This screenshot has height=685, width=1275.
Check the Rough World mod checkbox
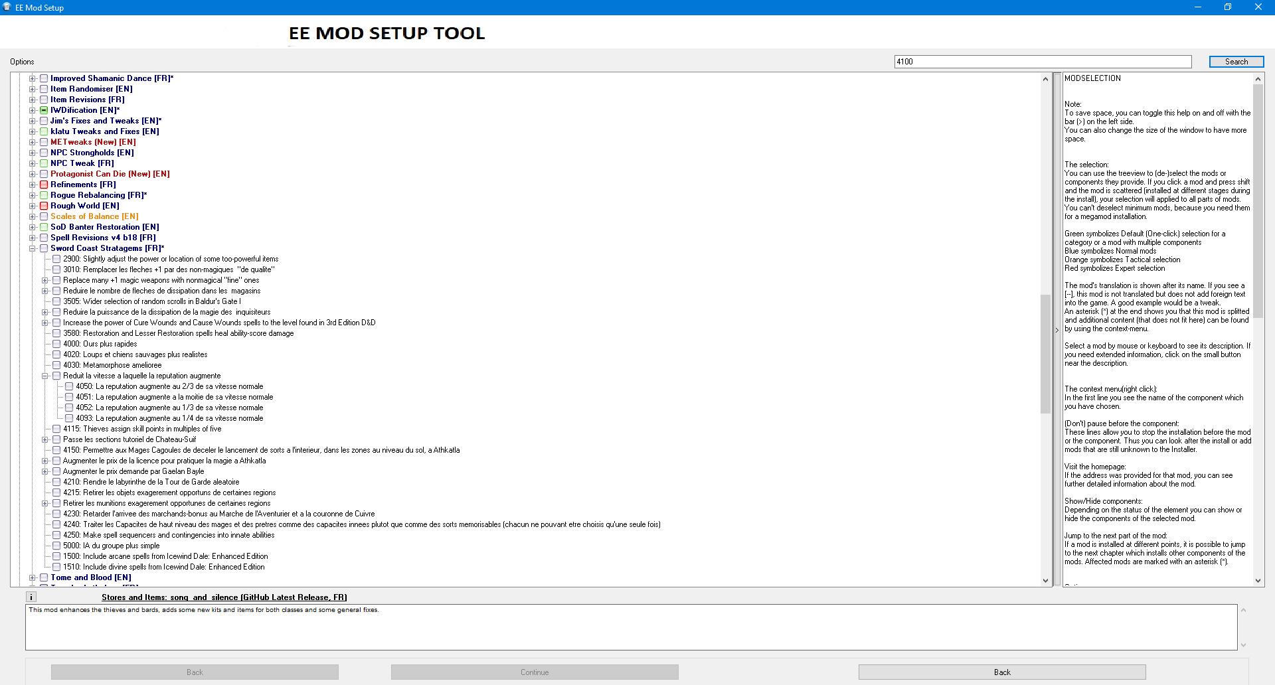pyautogui.click(x=44, y=206)
